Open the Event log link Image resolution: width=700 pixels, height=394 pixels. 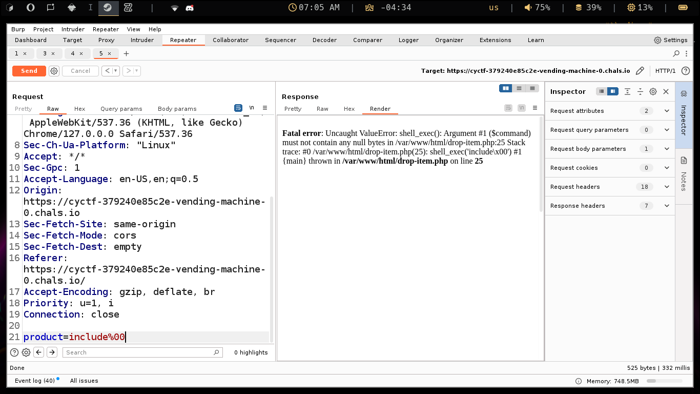point(34,381)
